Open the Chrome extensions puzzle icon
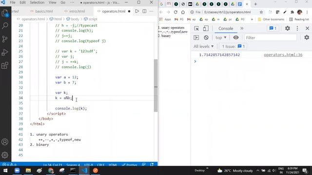The image size is (312, 175). click(x=292, y=12)
